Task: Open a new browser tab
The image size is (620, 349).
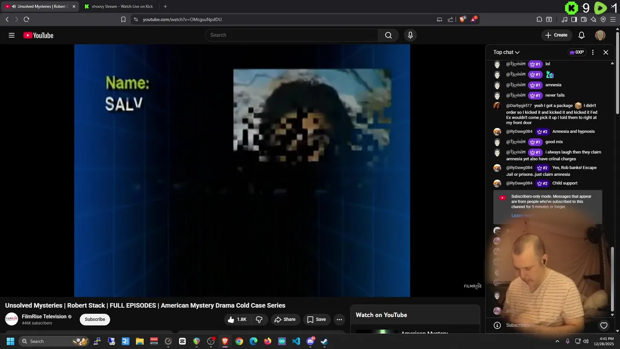Action: point(165,6)
